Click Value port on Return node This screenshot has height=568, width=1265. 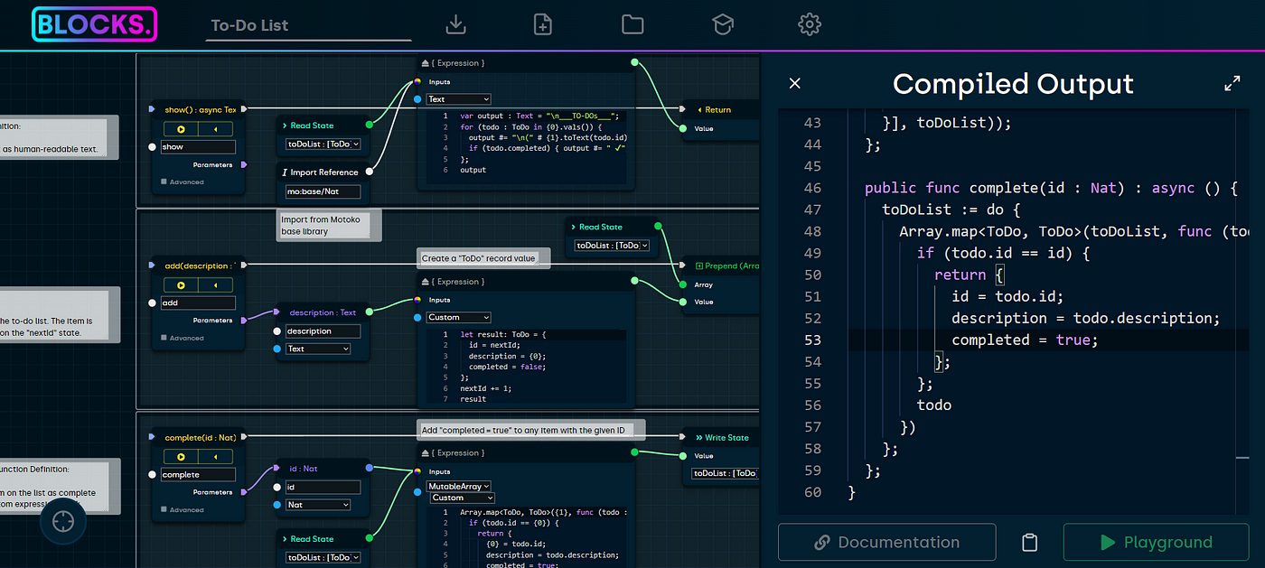(x=683, y=128)
